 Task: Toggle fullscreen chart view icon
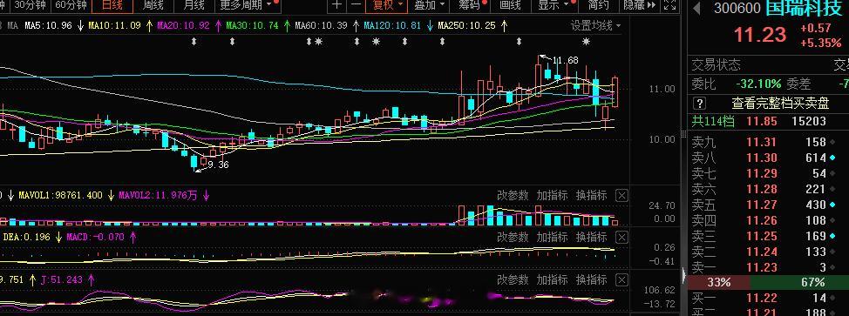pyautogui.click(x=669, y=5)
